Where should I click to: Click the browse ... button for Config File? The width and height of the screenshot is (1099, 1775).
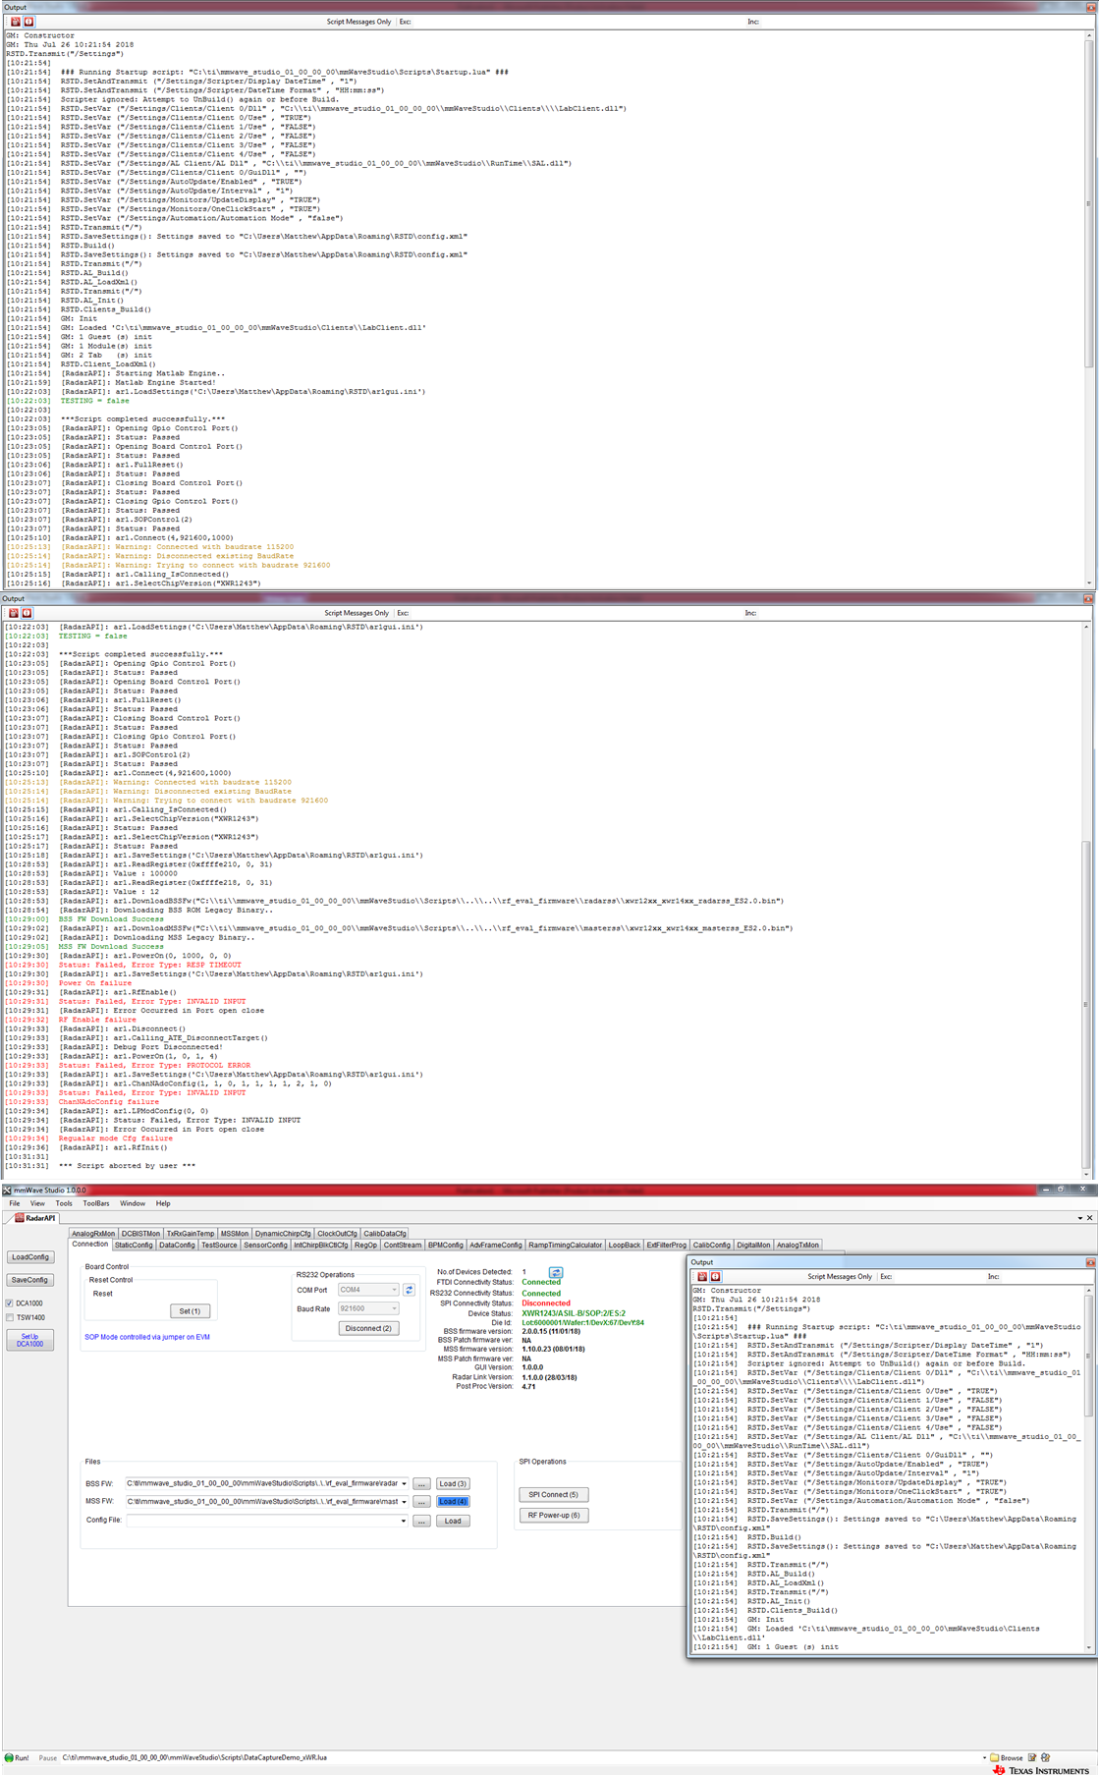[x=421, y=1521]
